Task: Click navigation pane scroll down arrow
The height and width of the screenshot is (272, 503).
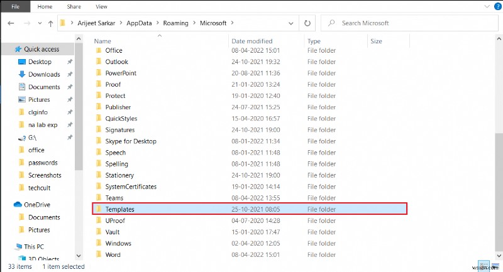Action: point(79,256)
